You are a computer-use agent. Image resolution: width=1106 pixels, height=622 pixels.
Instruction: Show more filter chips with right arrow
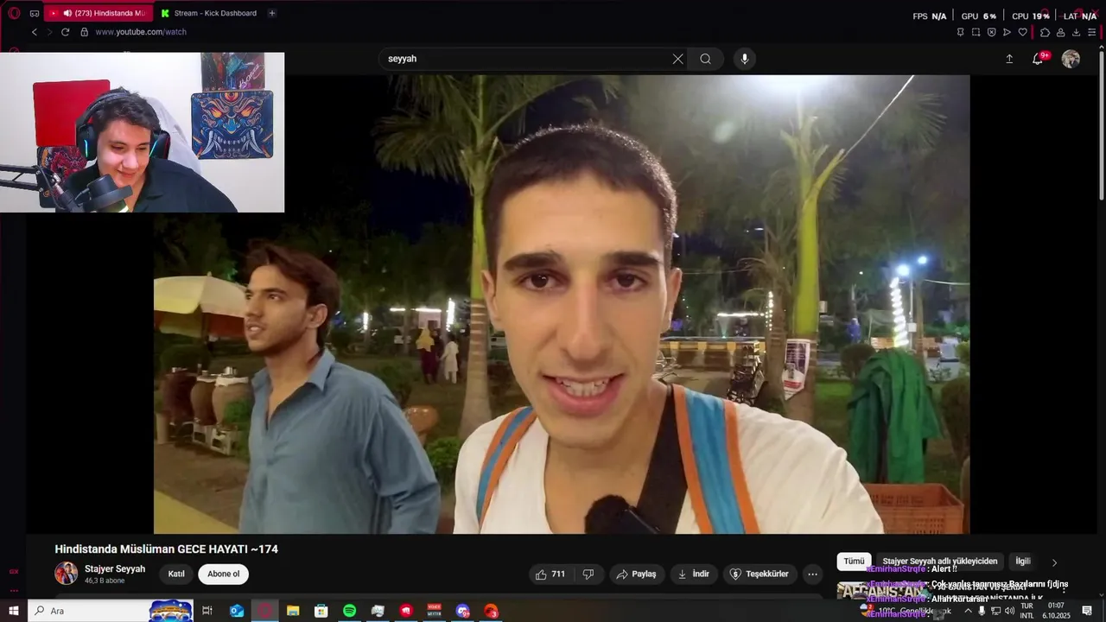point(1054,562)
